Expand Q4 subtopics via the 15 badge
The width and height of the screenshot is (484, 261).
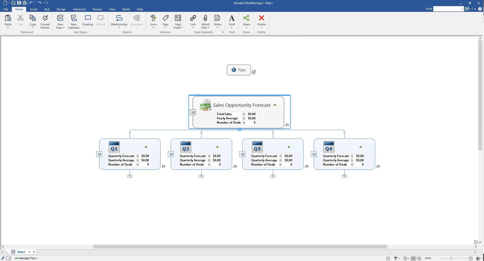click(344, 176)
